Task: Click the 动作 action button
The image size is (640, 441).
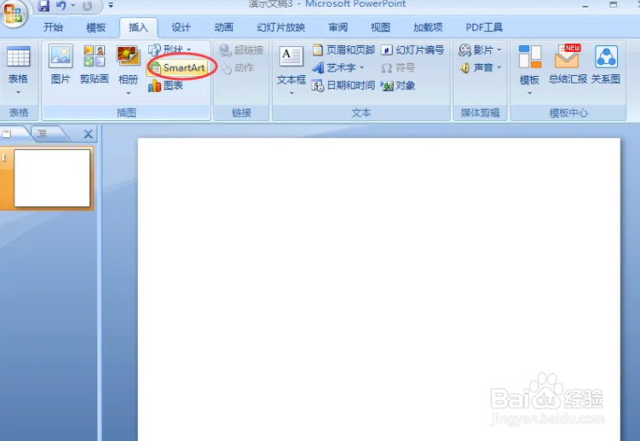Action: [238, 67]
